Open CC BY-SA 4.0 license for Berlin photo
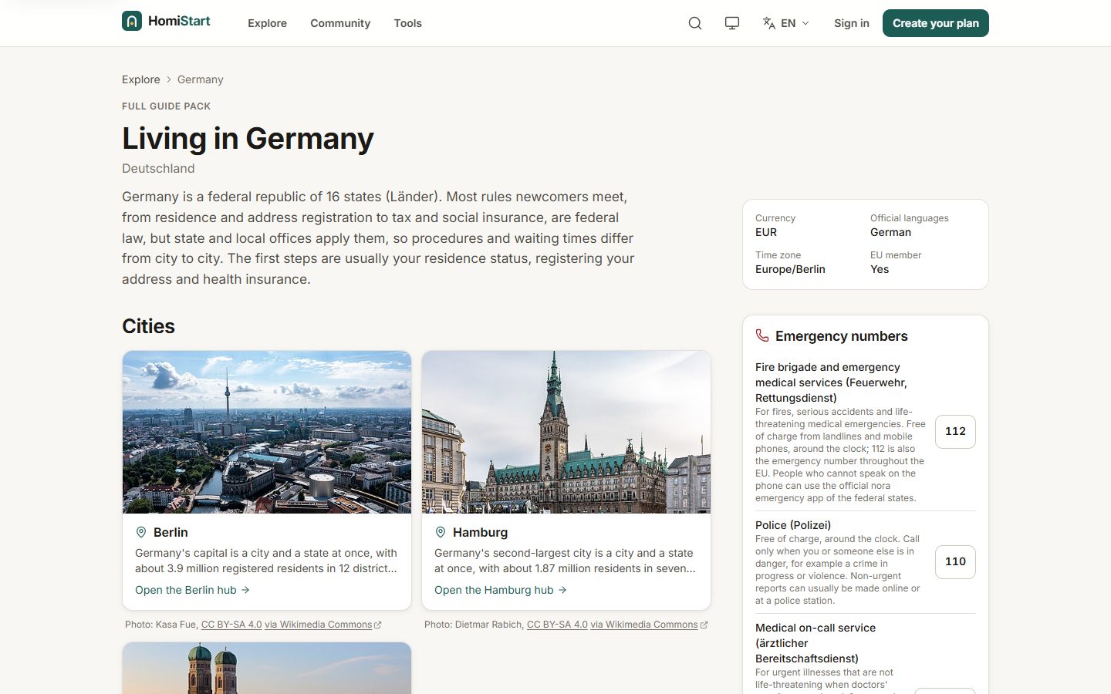This screenshot has height=694, width=1111. click(x=231, y=625)
